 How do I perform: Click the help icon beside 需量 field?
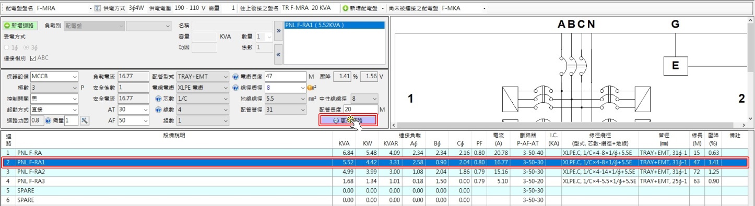click(48, 120)
